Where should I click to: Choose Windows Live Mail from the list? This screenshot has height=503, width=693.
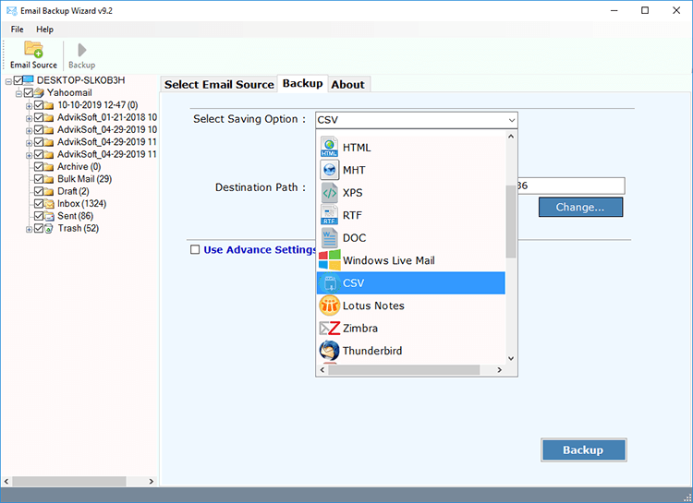point(411,260)
